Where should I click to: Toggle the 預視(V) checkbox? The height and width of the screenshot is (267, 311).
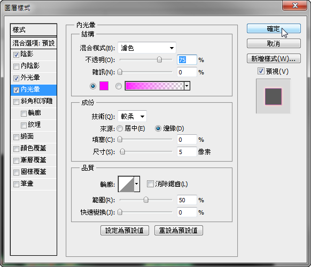click(x=261, y=71)
